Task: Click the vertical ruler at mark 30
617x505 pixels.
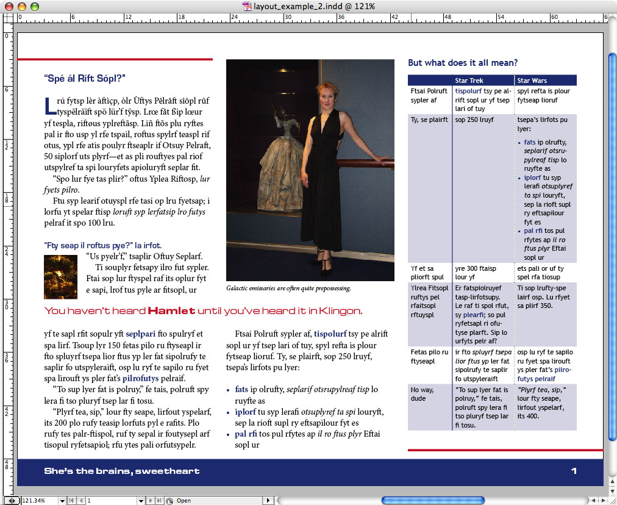Action: [x=7, y=304]
